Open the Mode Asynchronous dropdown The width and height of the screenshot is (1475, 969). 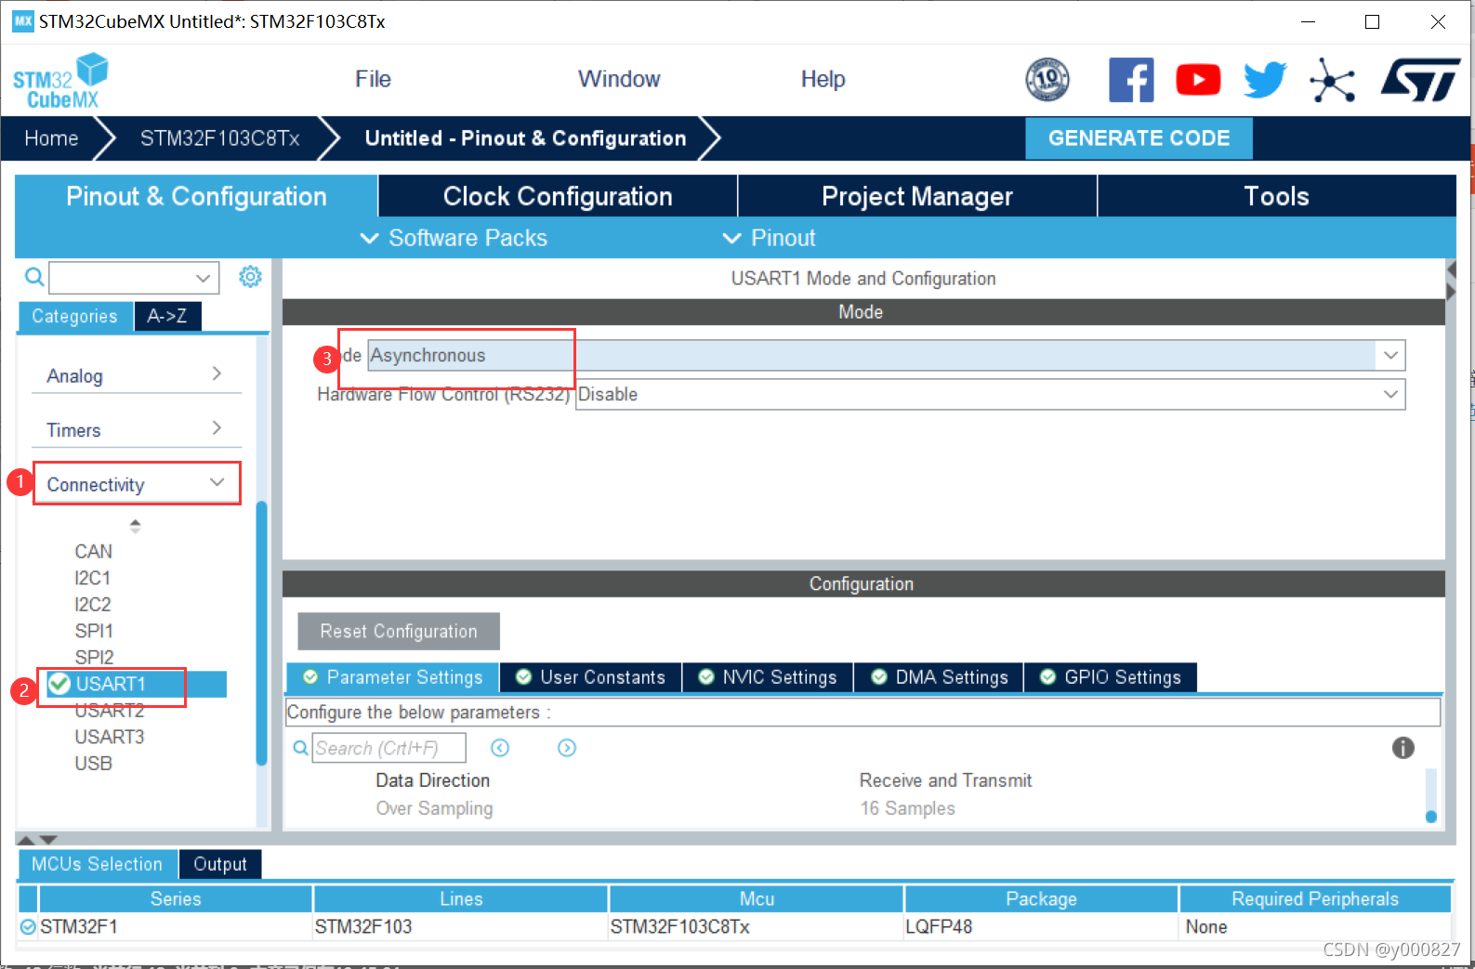pos(1390,356)
